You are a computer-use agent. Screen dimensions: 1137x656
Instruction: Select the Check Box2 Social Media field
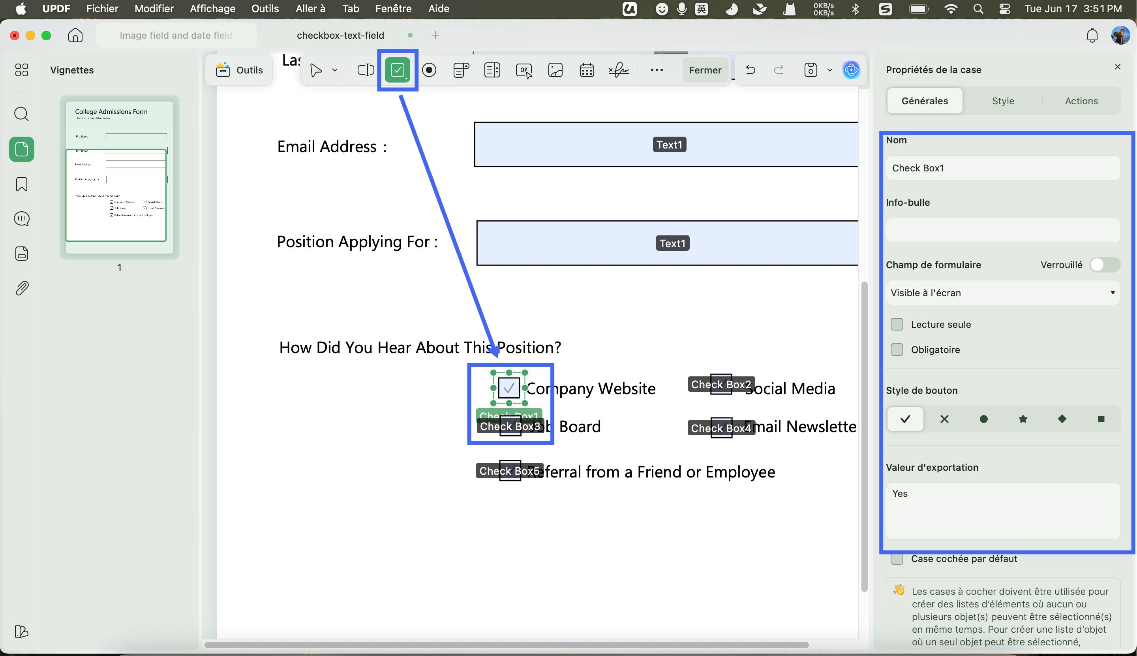[x=721, y=384]
